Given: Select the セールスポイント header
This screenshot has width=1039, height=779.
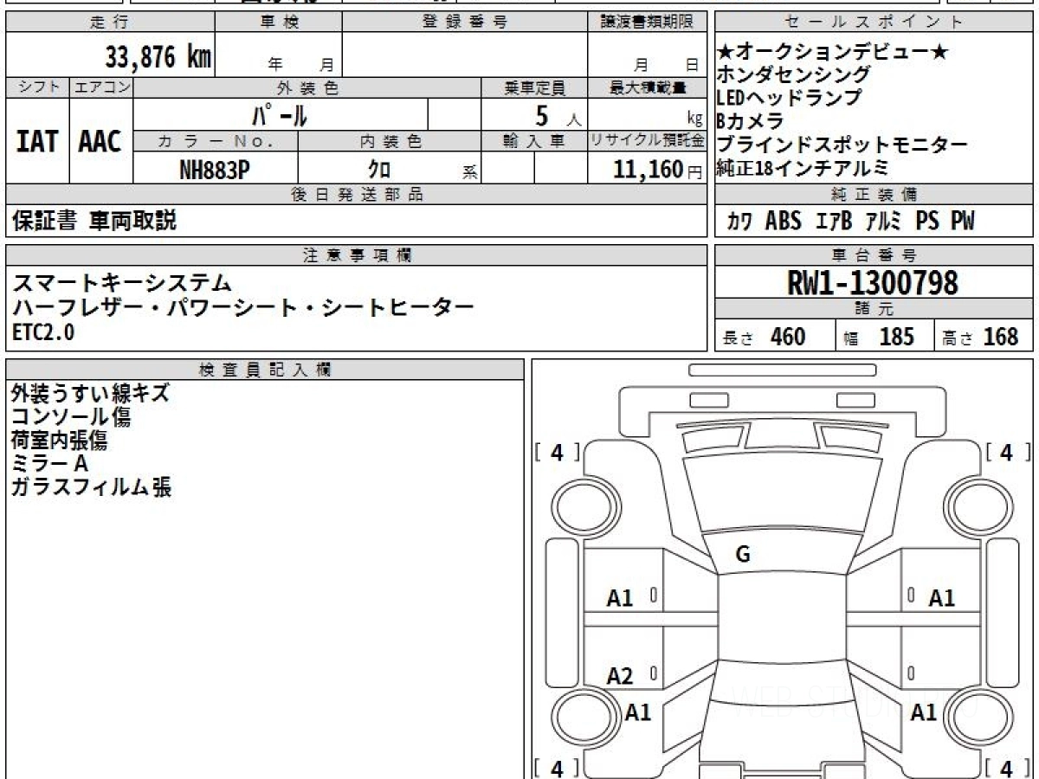Looking at the screenshot, I should [x=874, y=23].
